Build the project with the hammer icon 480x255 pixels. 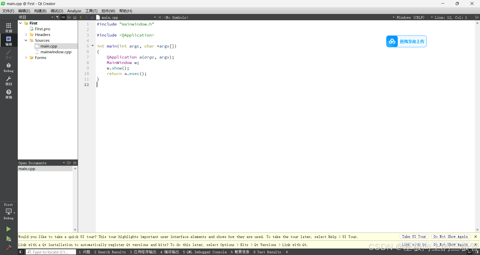(x=8, y=248)
